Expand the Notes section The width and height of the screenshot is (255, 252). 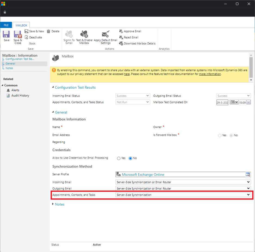click(x=53, y=204)
